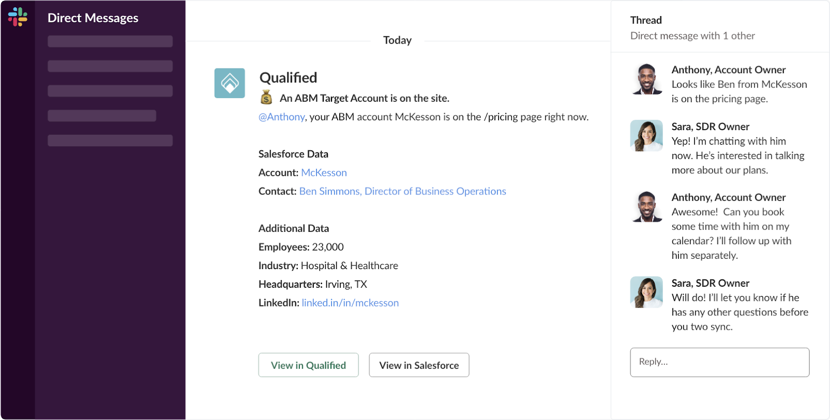Select the last placeholder conversation in the sidebar
The width and height of the screenshot is (830, 420).
pos(110,141)
